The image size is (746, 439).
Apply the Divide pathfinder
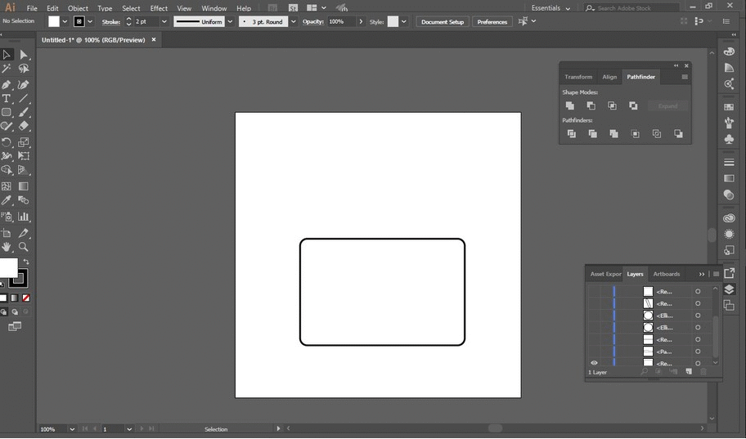pos(571,133)
